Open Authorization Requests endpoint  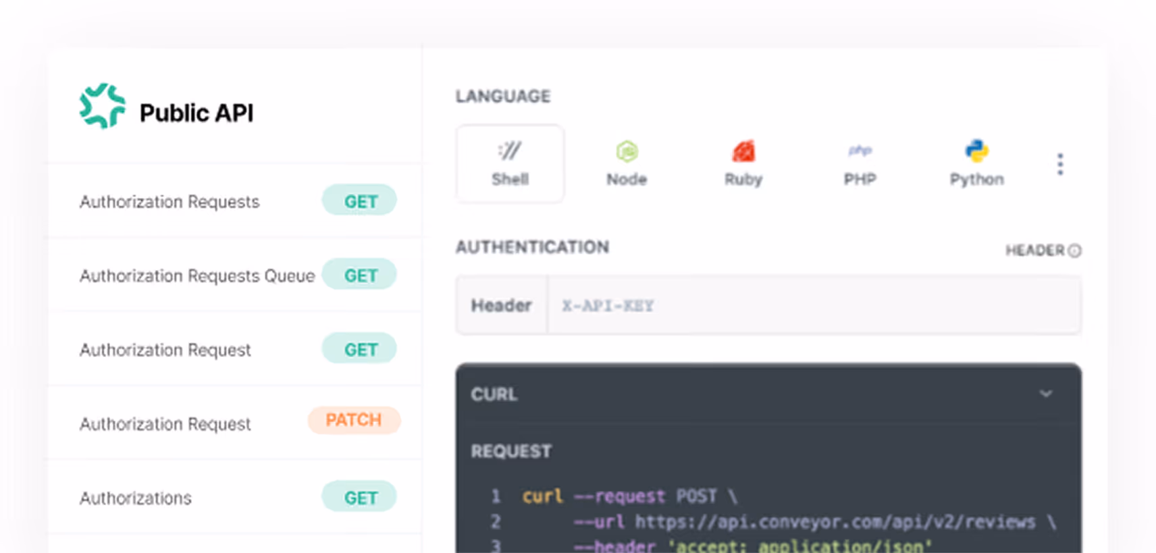pyautogui.click(x=235, y=201)
